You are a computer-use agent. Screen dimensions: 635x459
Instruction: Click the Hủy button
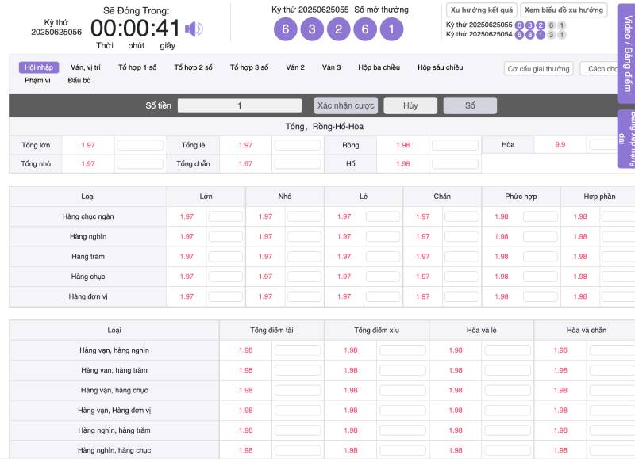click(410, 105)
